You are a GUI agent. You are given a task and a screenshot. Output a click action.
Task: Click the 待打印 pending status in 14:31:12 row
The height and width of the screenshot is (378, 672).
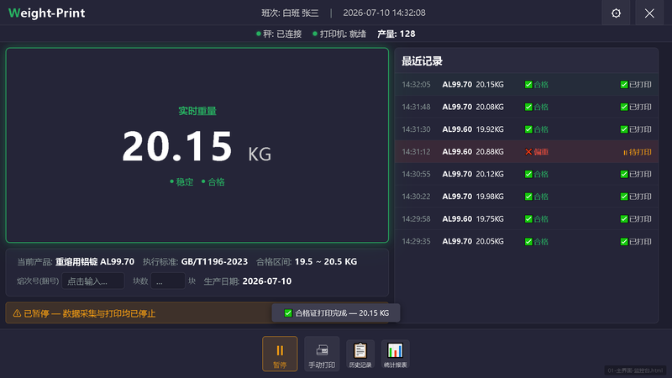638,152
